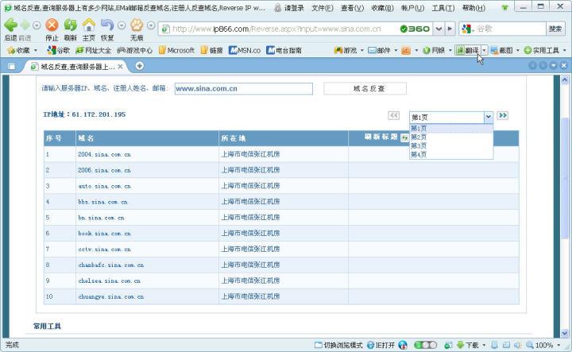Open the 工具(T) menu
572x352 pixels.
443,8
